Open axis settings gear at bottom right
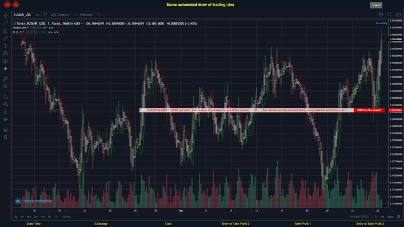The image size is (404, 227). point(398,216)
